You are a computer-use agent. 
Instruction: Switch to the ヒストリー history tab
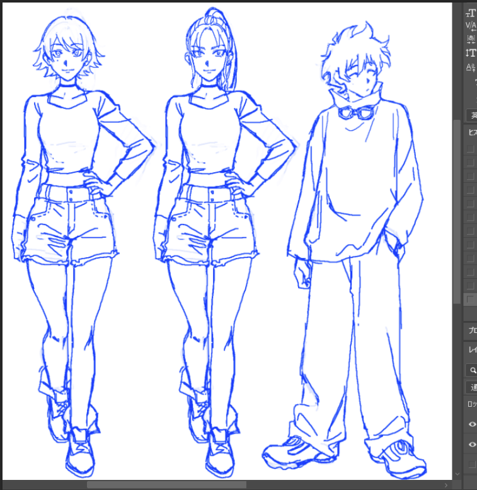pyautogui.click(x=473, y=132)
